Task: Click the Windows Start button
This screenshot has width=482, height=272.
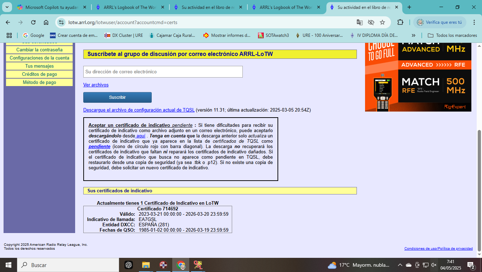Action: coord(8,265)
